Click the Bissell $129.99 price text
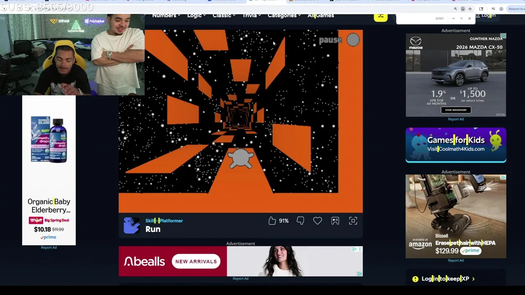The height and width of the screenshot is (295, 525). pyautogui.click(x=447, y=251)
